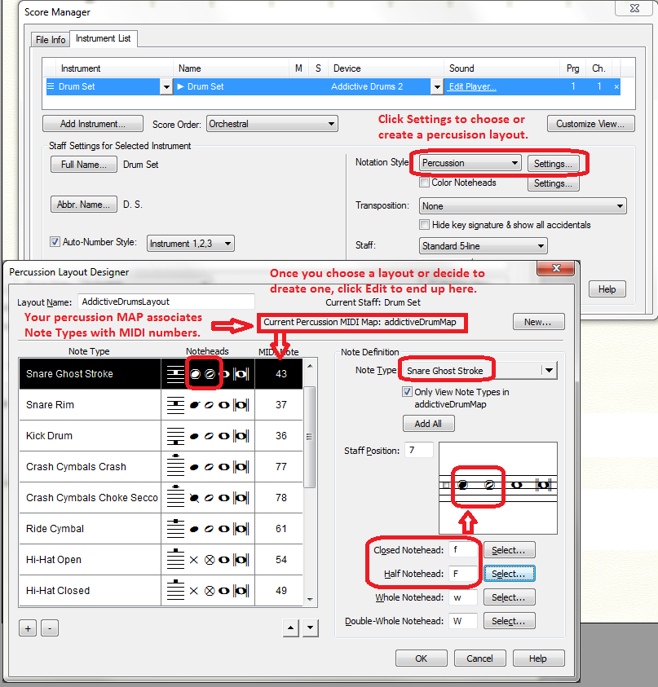Click the plus icon below the note list
This screenshot has height=687, width=658.
tap(28, 628)
